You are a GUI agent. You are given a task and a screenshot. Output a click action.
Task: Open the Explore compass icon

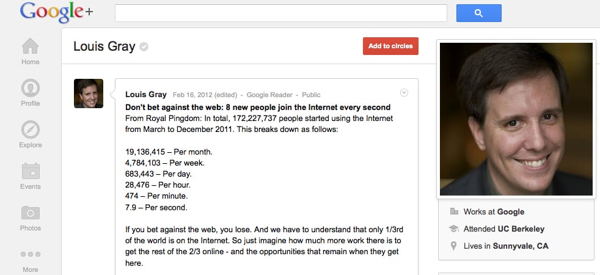[30, 130]
